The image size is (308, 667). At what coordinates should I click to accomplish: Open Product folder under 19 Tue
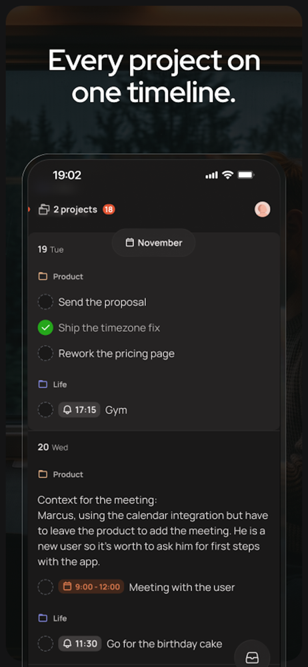(x=61, y=277)
